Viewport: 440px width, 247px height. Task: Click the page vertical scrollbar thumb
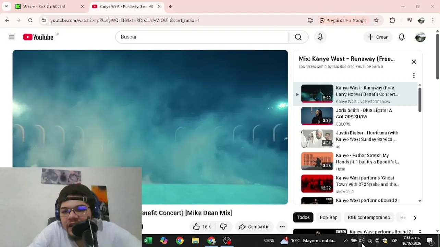pyautogui.click(x=438, y=57)
